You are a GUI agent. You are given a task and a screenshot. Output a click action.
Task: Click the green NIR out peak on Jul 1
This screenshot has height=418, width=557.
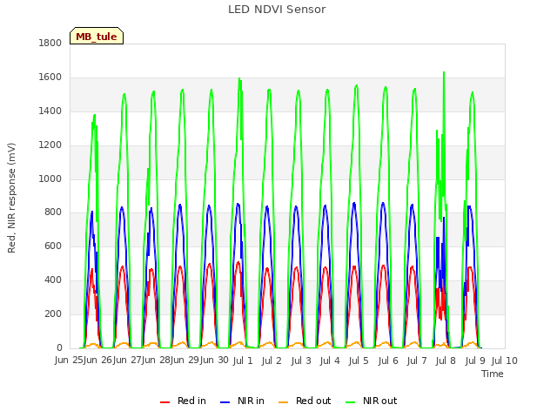point(239,78)
